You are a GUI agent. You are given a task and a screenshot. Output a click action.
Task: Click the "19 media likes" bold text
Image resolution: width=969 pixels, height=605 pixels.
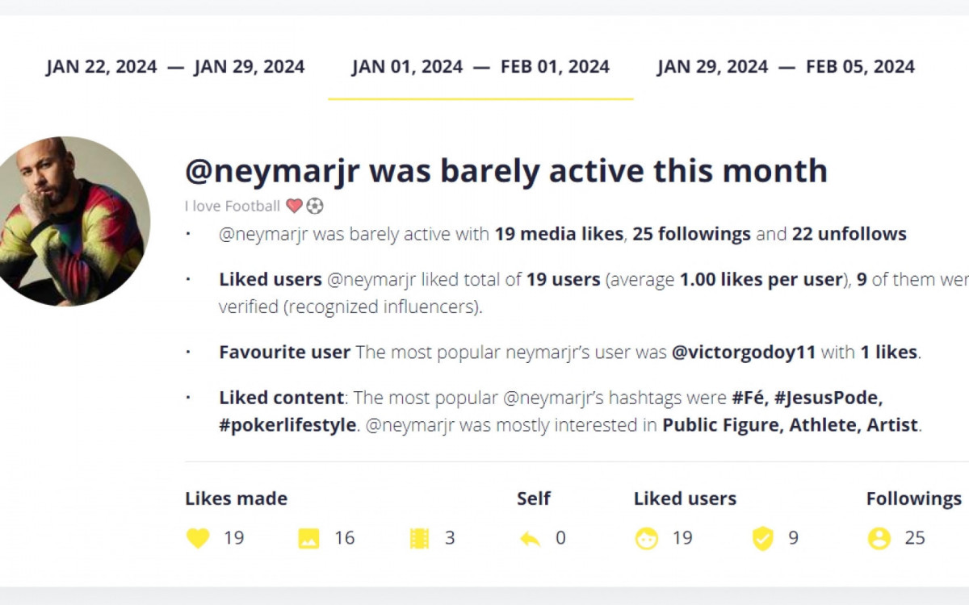559,234
